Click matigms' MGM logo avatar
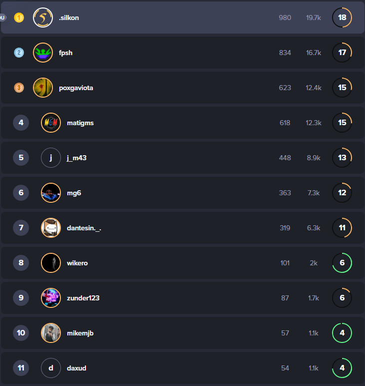 click(x=51, y=123)
